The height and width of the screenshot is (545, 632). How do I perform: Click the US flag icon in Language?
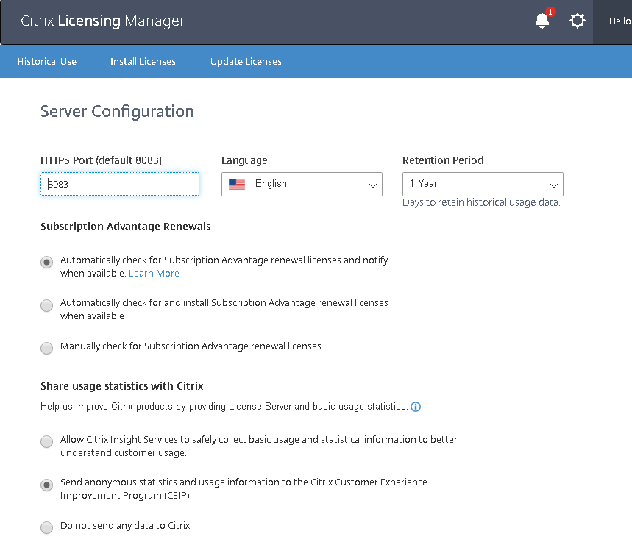(x=237, y=184)
